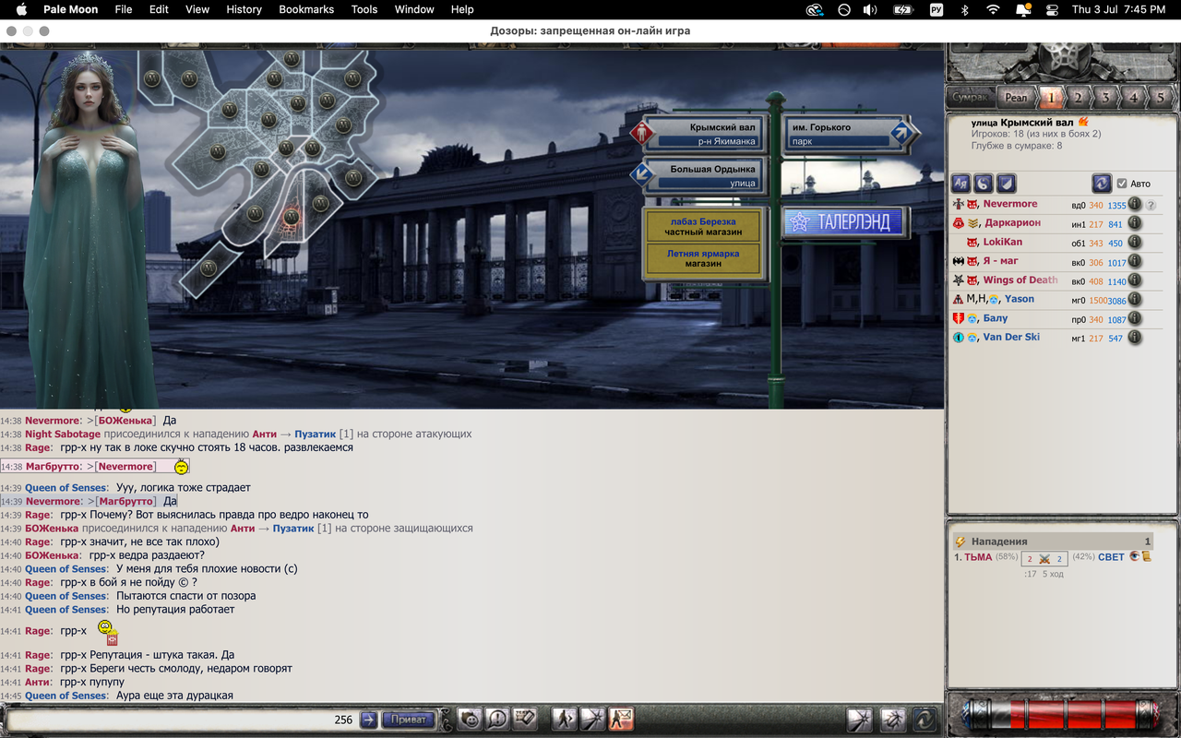Open info icon for Yason

(1135, 300)
